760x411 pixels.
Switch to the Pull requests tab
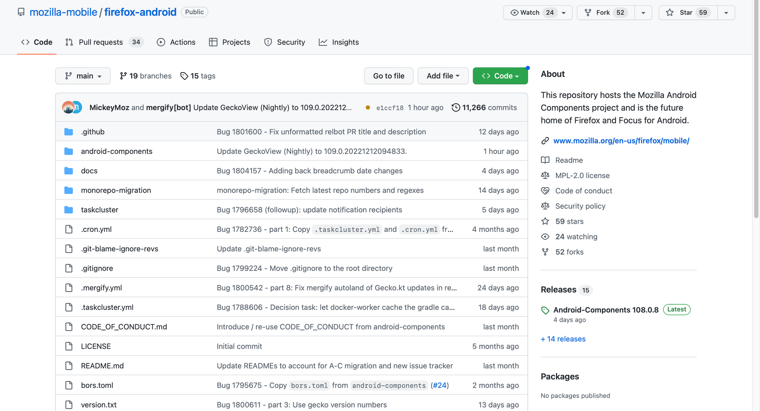click(x=101, y=42)
